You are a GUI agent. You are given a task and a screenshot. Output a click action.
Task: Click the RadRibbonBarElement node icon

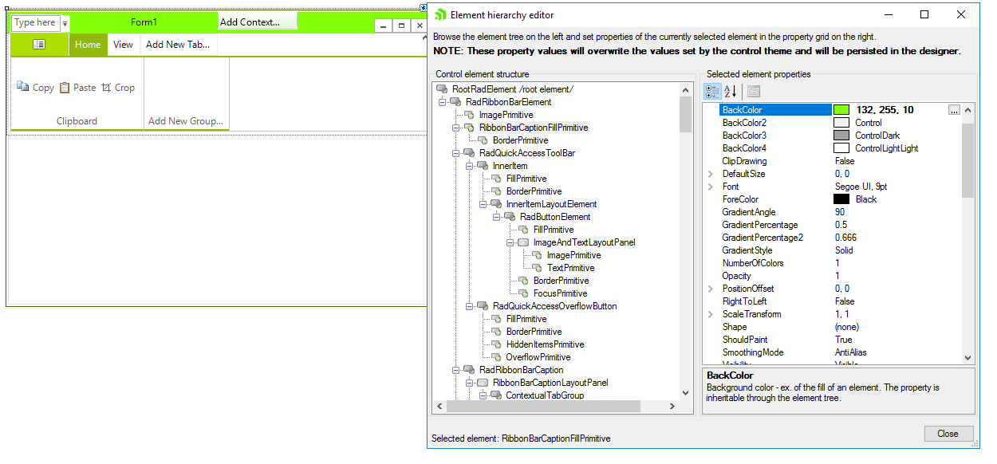(x=455, y=102)
